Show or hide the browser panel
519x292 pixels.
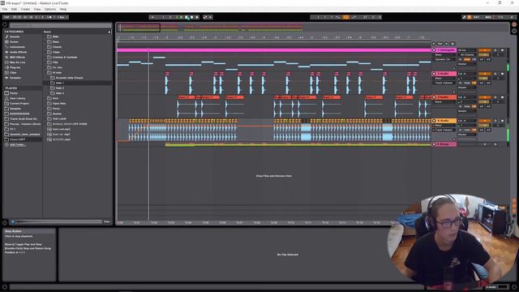(5, 25)
